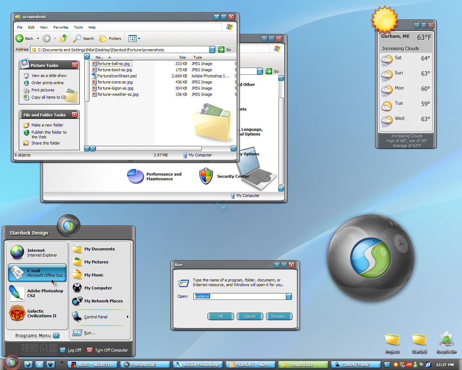
Task: Open the Recycle Bin
Action: tap(446, 343)
